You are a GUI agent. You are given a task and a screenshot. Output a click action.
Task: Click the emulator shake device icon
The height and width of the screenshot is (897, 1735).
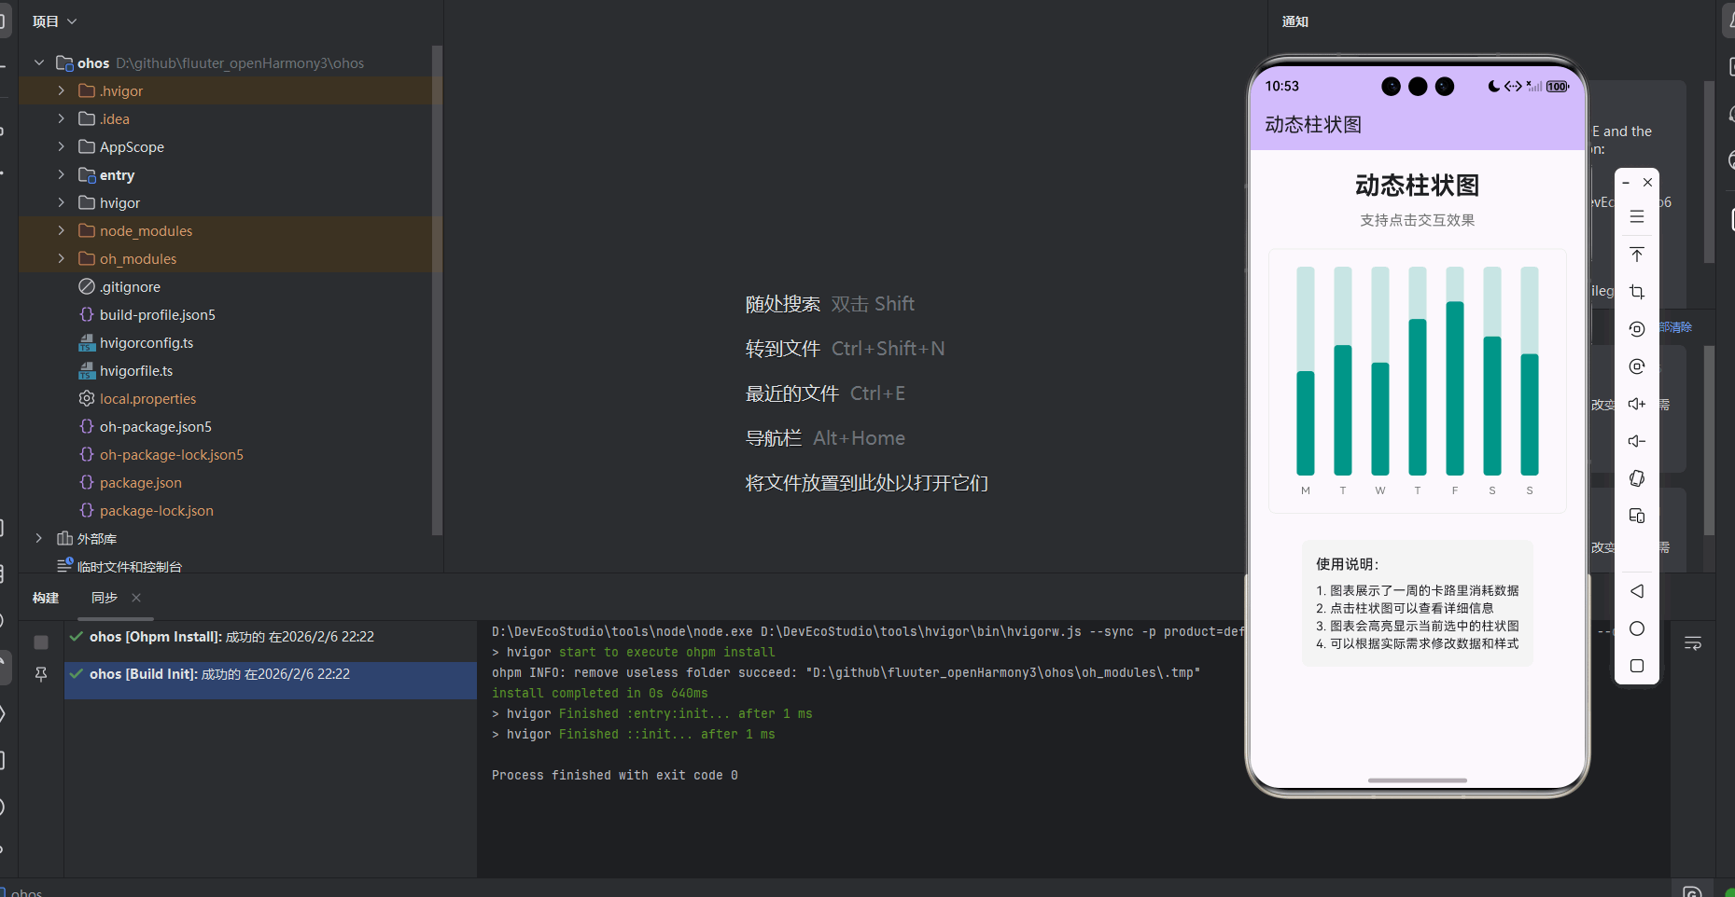1637,478
